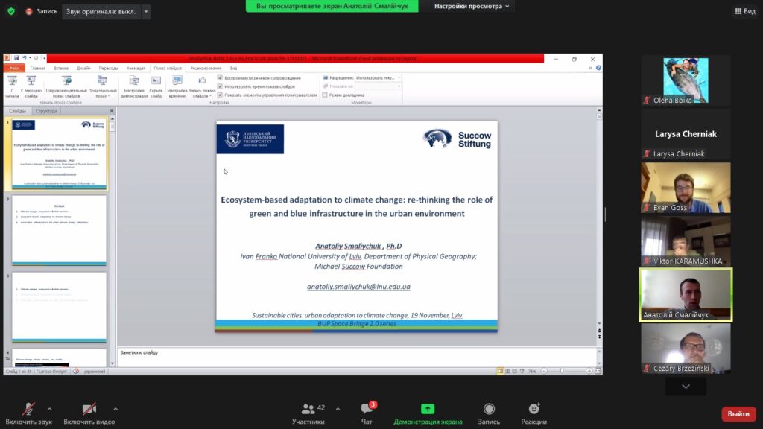This screenshot has width=763, height=429.
Task: Open the Чат panel with unread messages
Action: click(367, 413)
